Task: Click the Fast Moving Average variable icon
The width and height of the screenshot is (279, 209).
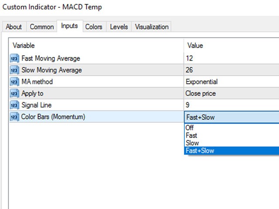Action: click(14, 58)
